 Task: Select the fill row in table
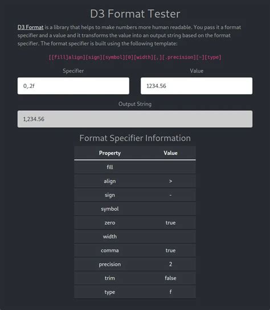coord(135,167)
